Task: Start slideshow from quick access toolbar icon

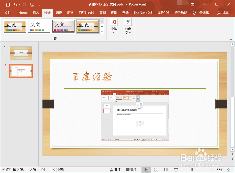Action: (32, 4)
